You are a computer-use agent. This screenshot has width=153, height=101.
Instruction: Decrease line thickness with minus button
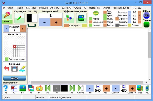click(44, 22)
